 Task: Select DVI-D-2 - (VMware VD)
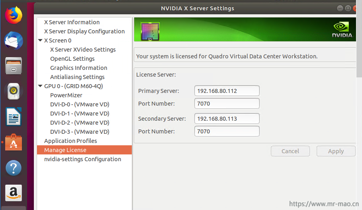click(80, 123)
